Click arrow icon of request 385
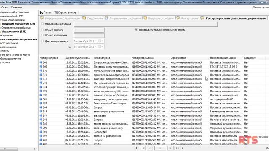 point(41,112)
